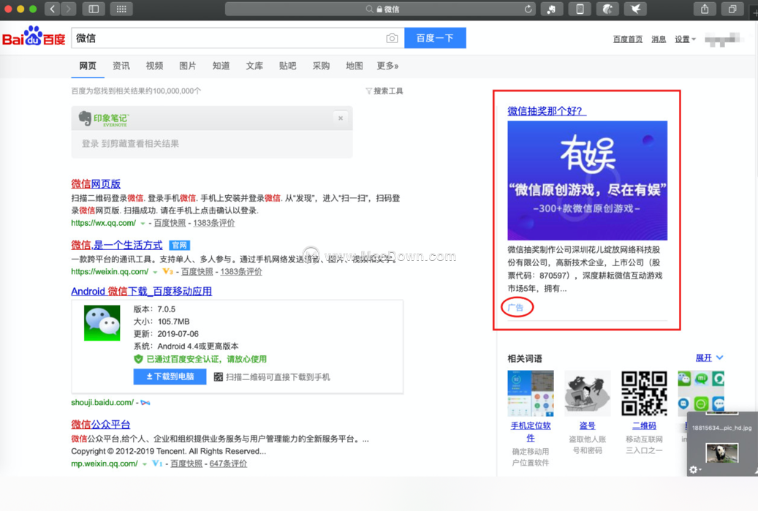The width and height of the screenshot is (758, 511).
Task: Open 647条评价 reviews link
Action: click(228, 463)
